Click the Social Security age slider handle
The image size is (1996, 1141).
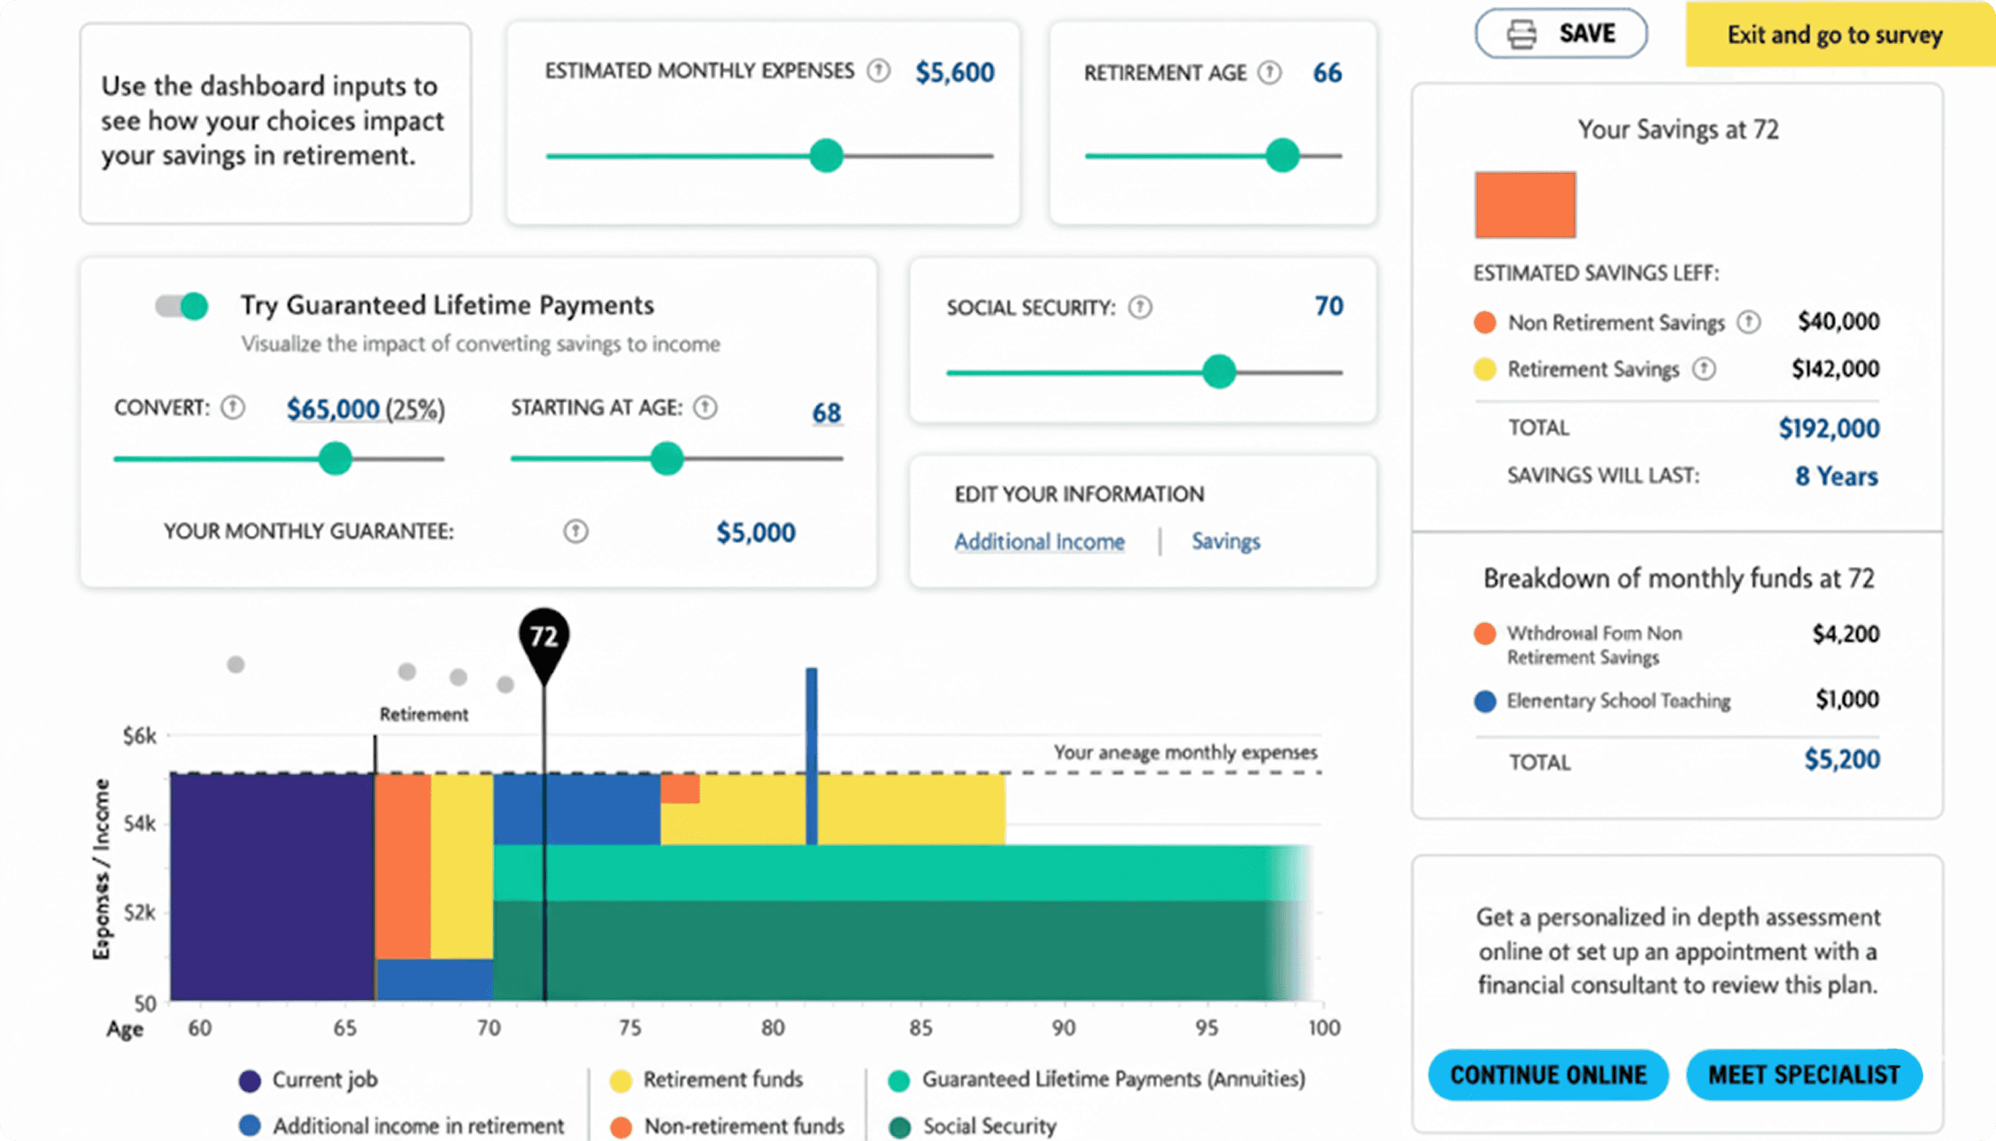point(1219,372)
